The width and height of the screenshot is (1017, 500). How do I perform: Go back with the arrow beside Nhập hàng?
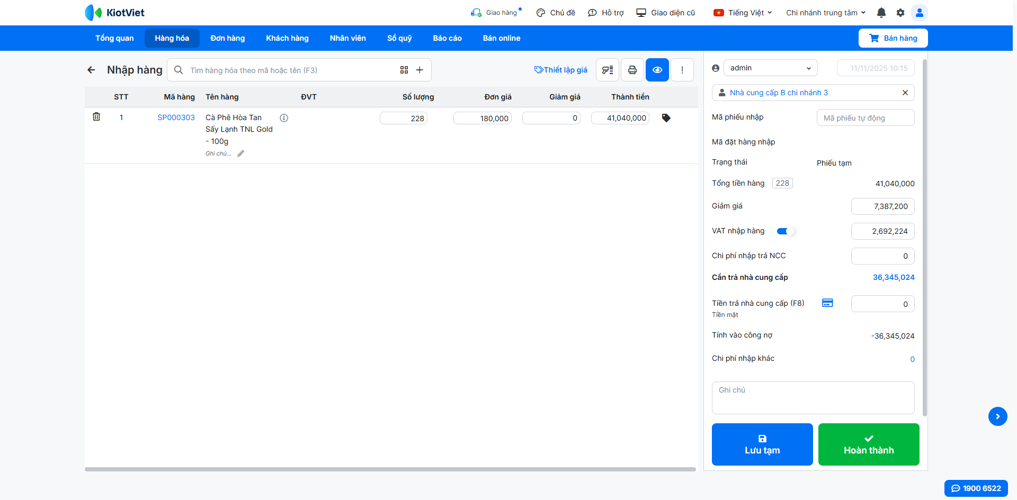tap(91, 70)
